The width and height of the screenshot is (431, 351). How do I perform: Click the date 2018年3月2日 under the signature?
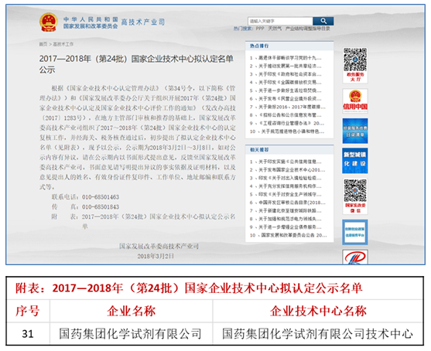(x=156, y=256)
